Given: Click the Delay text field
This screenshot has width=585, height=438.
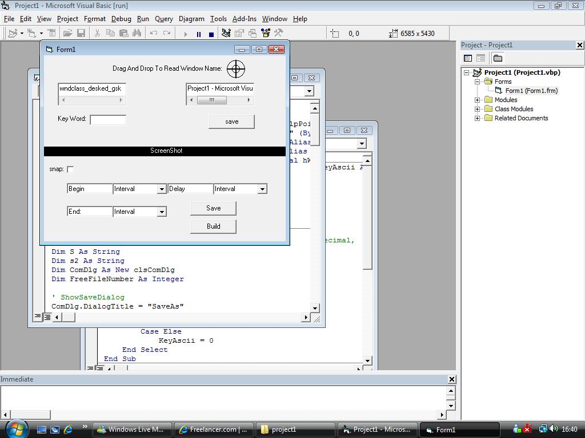Looking at the screenshot, I should click(190, 189).
